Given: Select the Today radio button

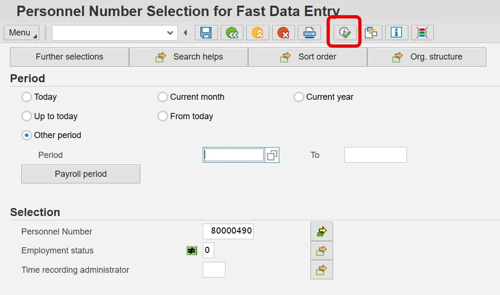Looking at the screenshot, I should pyautogui.click(x=26, y=97).
